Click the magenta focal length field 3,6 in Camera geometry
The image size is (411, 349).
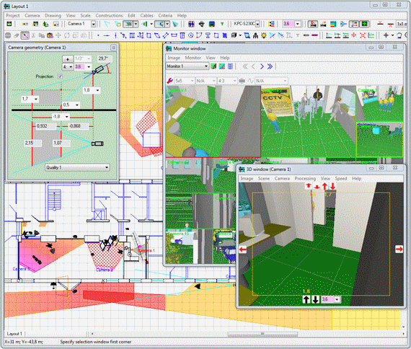pyautogui.click(x=80, y=66)
